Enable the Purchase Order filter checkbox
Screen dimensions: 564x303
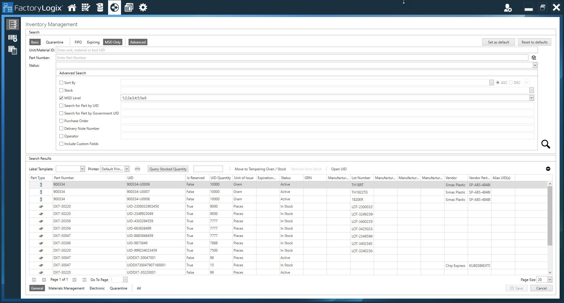(61, 121)
